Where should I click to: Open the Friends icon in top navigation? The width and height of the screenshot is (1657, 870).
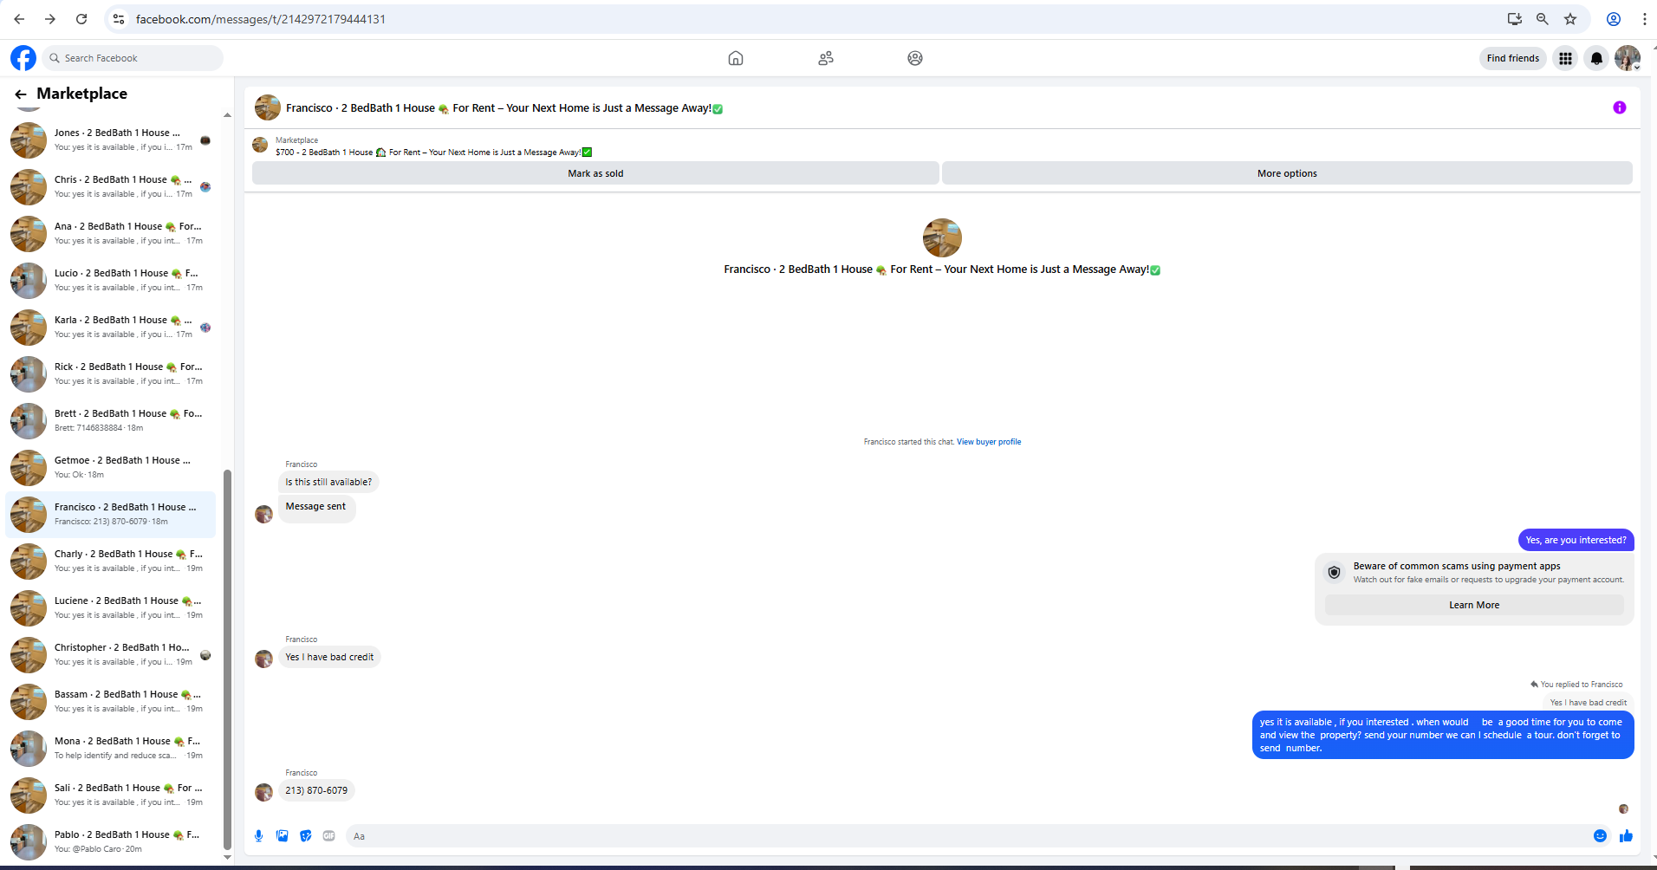[x=826, y=58]
